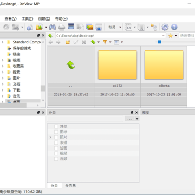Viewport: 195px width, 195px height.
Task: Close the 分类 panel
Action: [x=136, y=113]
